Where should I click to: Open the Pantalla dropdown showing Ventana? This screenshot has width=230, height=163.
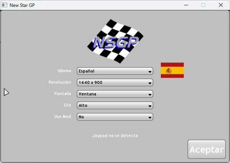point(115,94)
